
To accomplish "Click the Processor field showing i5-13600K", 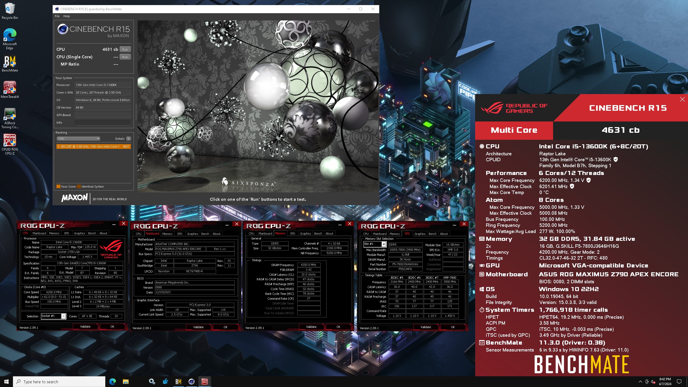I will [x=103, y=85].
